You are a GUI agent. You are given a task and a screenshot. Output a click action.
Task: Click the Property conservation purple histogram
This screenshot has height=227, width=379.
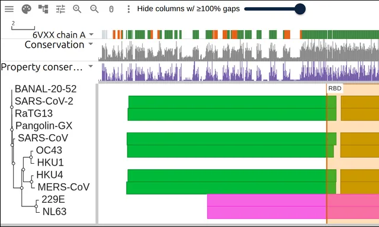point(239,71)
